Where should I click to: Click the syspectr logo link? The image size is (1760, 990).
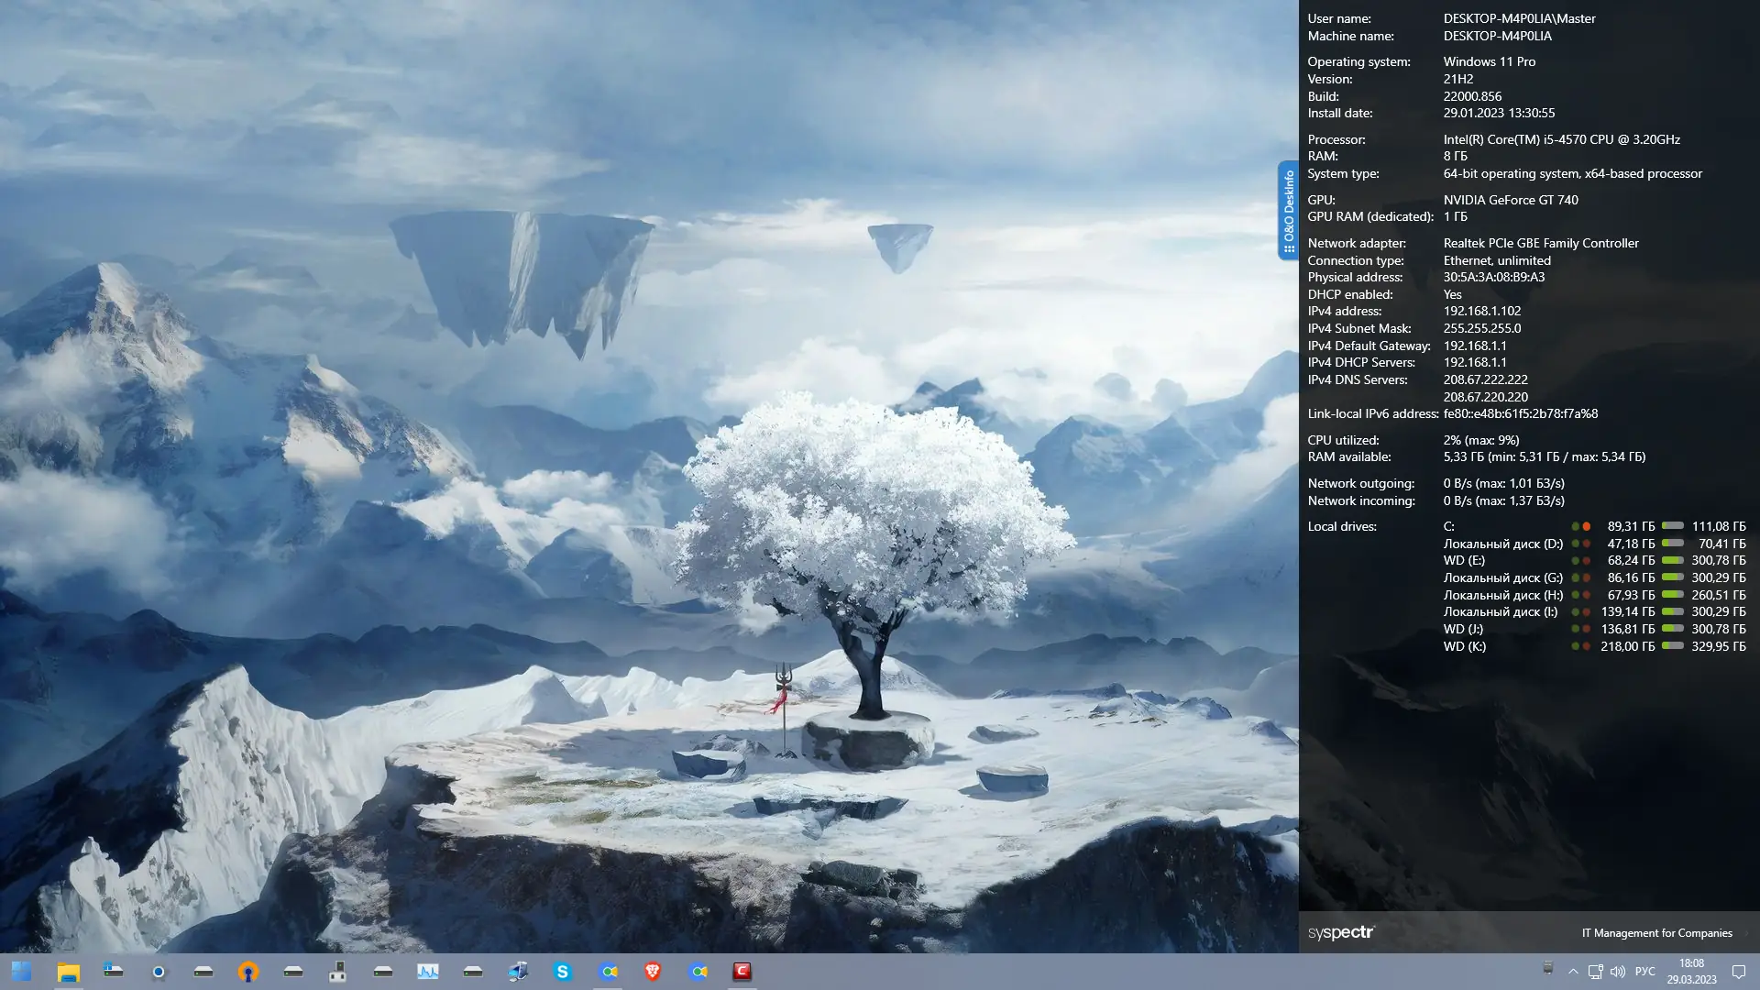click(x=1341, y=932)
